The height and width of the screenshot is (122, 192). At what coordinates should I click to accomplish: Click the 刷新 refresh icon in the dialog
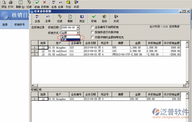pyautogui.click(x=70, y=19)
